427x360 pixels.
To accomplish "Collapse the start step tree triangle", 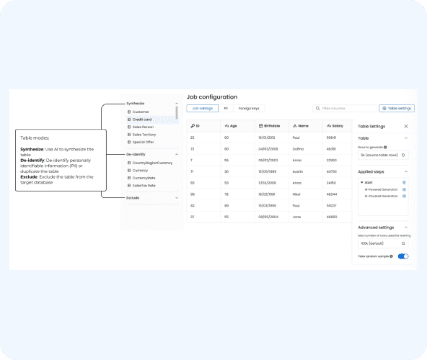I will (x=362, y=182).
